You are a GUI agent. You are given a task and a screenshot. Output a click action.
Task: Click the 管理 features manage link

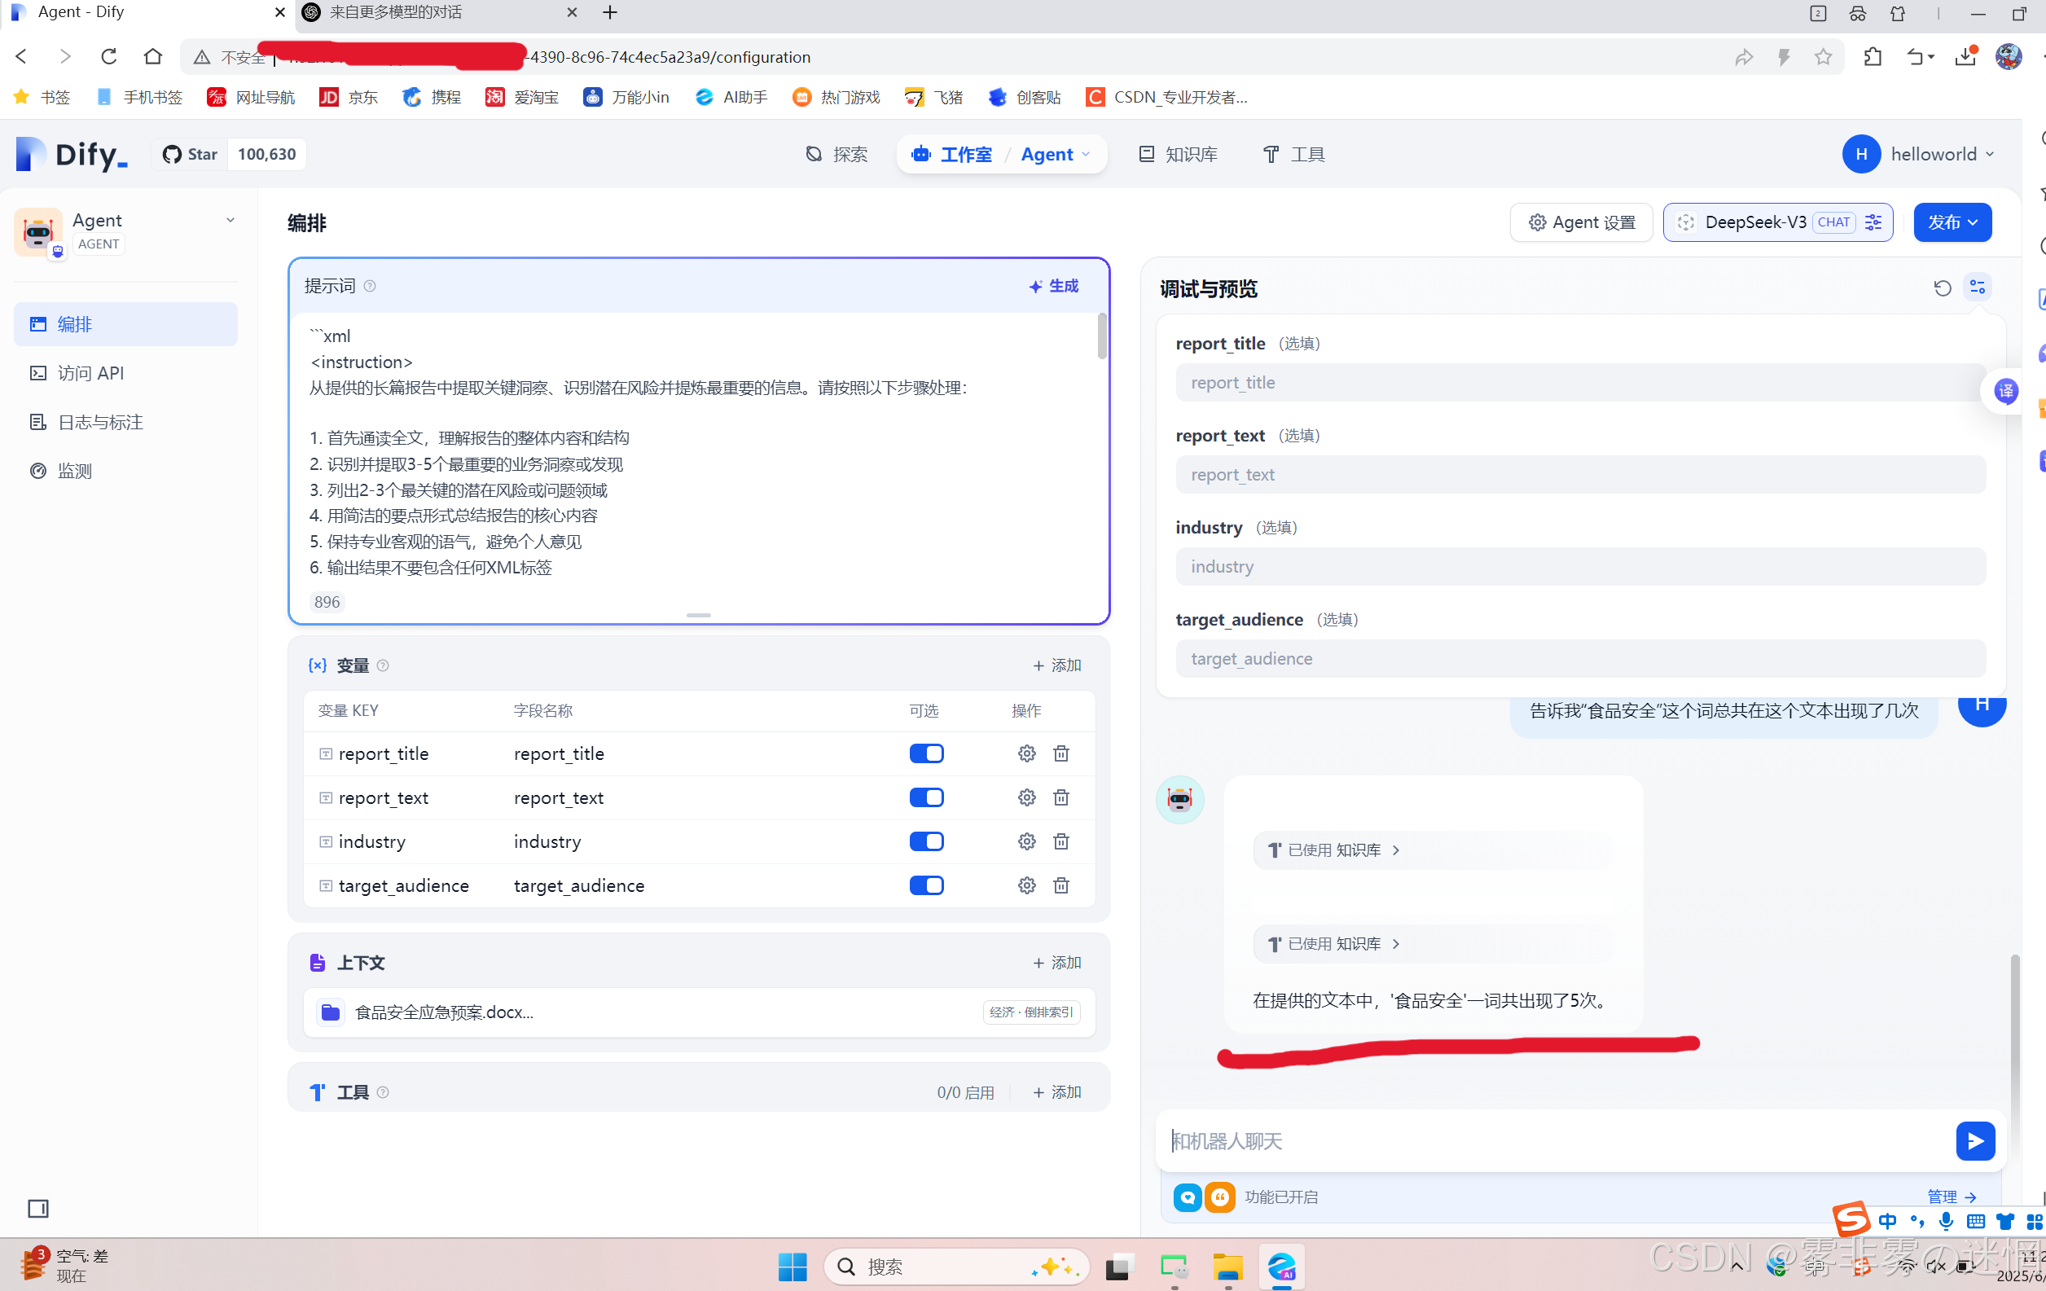tap(1952, 1197)
